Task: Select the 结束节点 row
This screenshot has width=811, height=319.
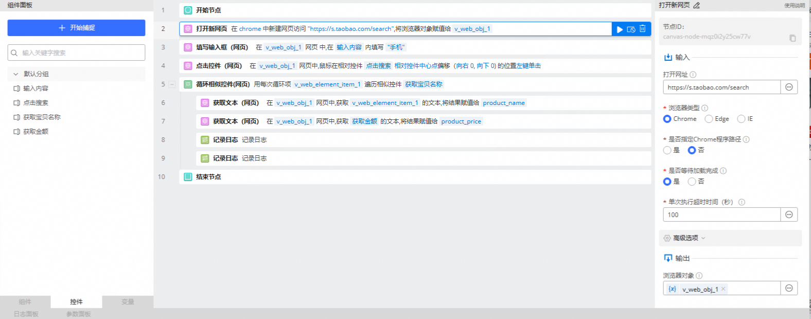Action: point(415,177)
